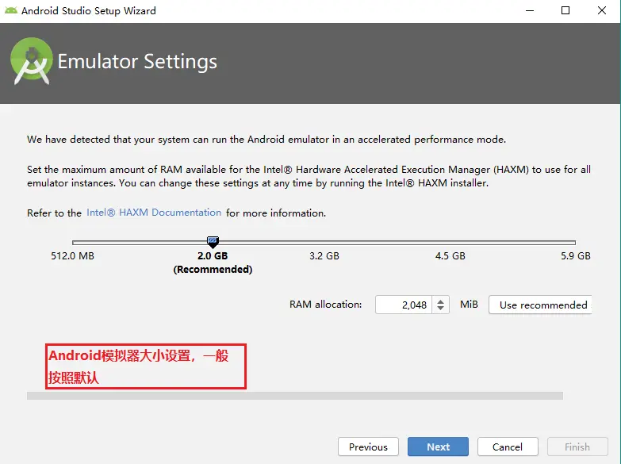Decrease RAM allocation with down arrow
The height and width of the screenshot is (464, 621).
point(440,309)
